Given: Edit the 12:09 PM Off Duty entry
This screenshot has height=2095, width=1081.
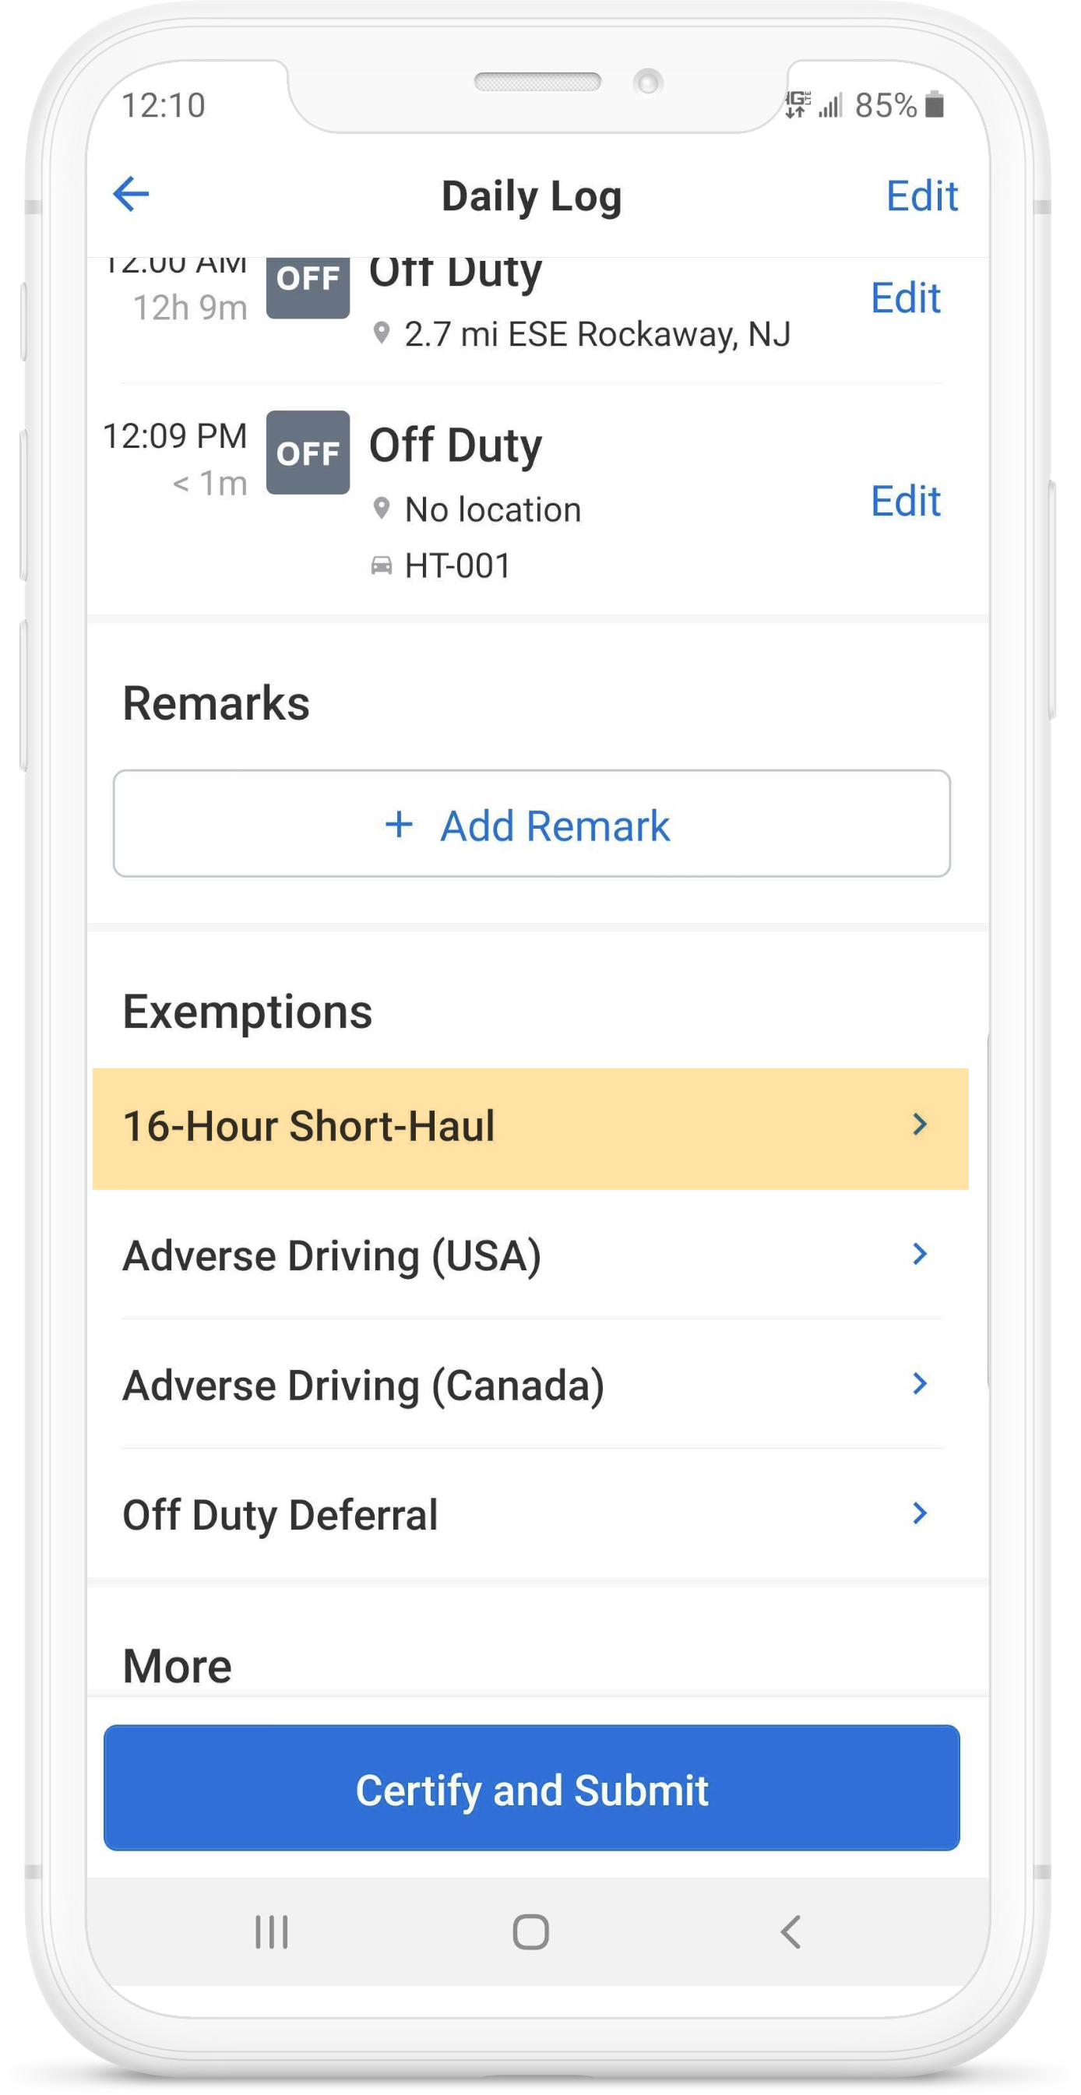Looking at the screenshot, I should tap(905, 502).
